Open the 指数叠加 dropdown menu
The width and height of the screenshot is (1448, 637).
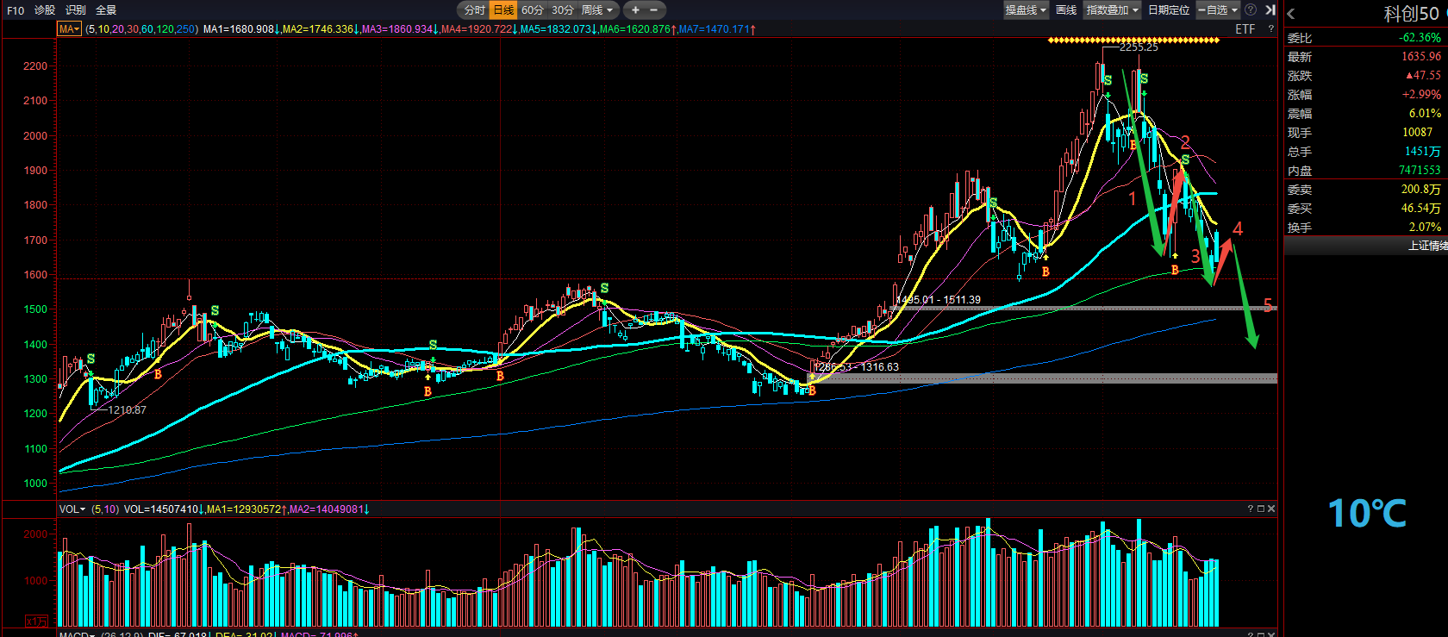(x=1113, y=10)
